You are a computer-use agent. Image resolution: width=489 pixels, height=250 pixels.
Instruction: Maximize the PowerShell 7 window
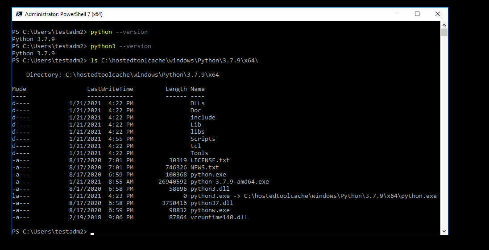[417, 14]
